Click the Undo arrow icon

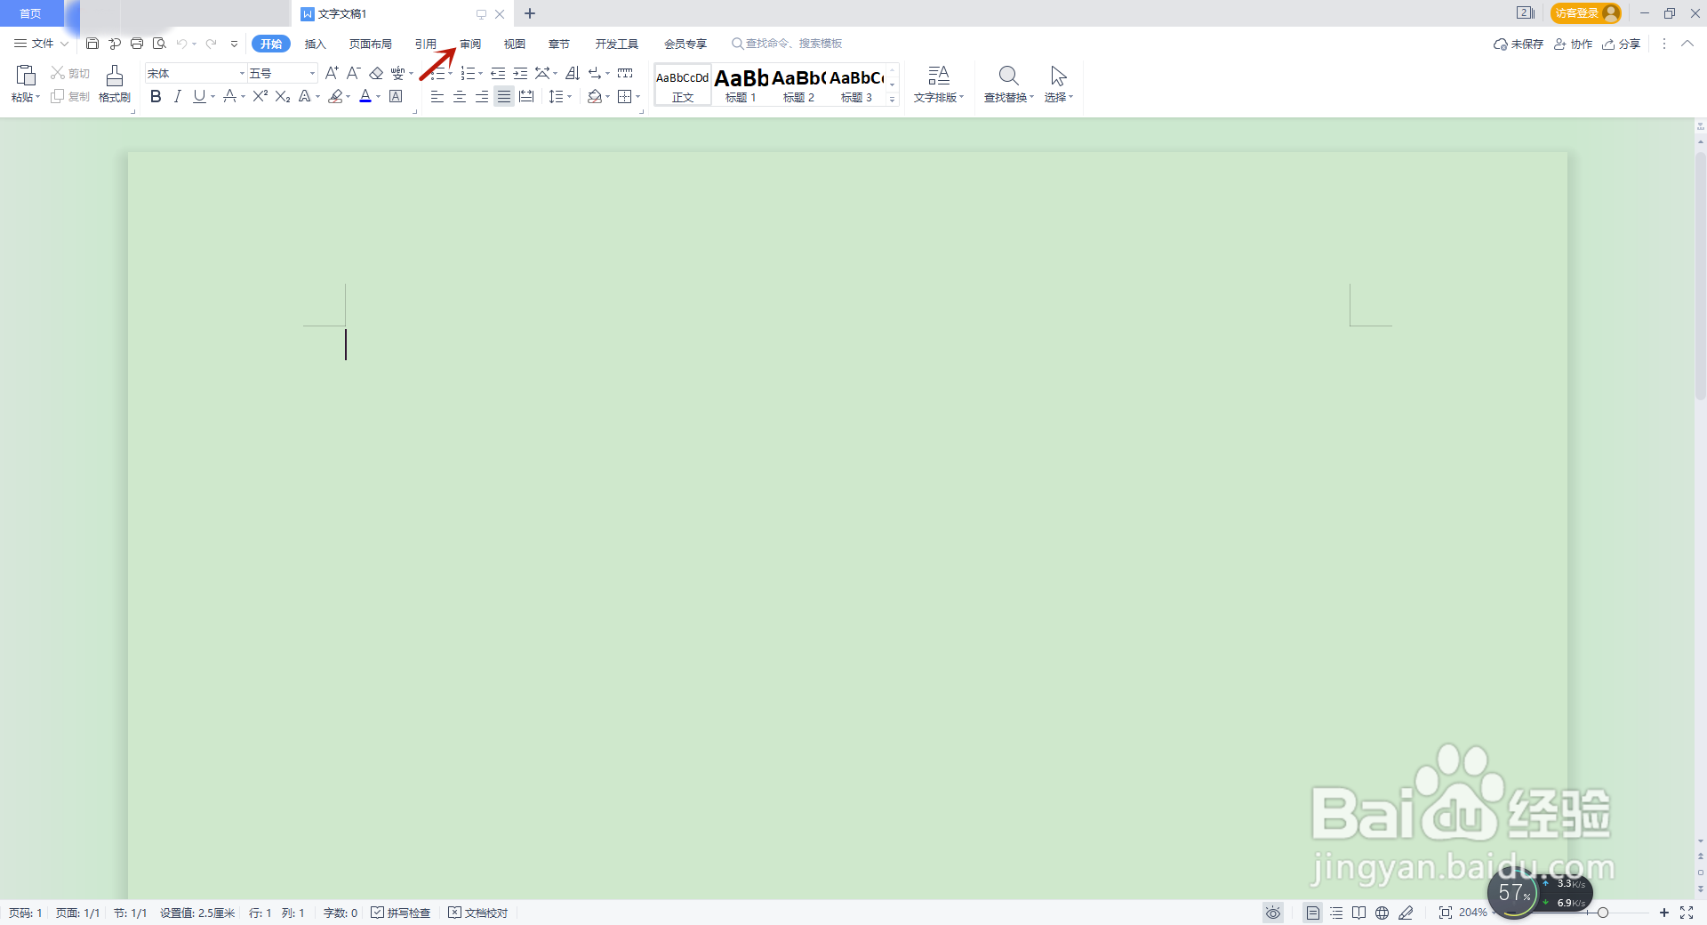pyautogui.click(x=181, y=44)
